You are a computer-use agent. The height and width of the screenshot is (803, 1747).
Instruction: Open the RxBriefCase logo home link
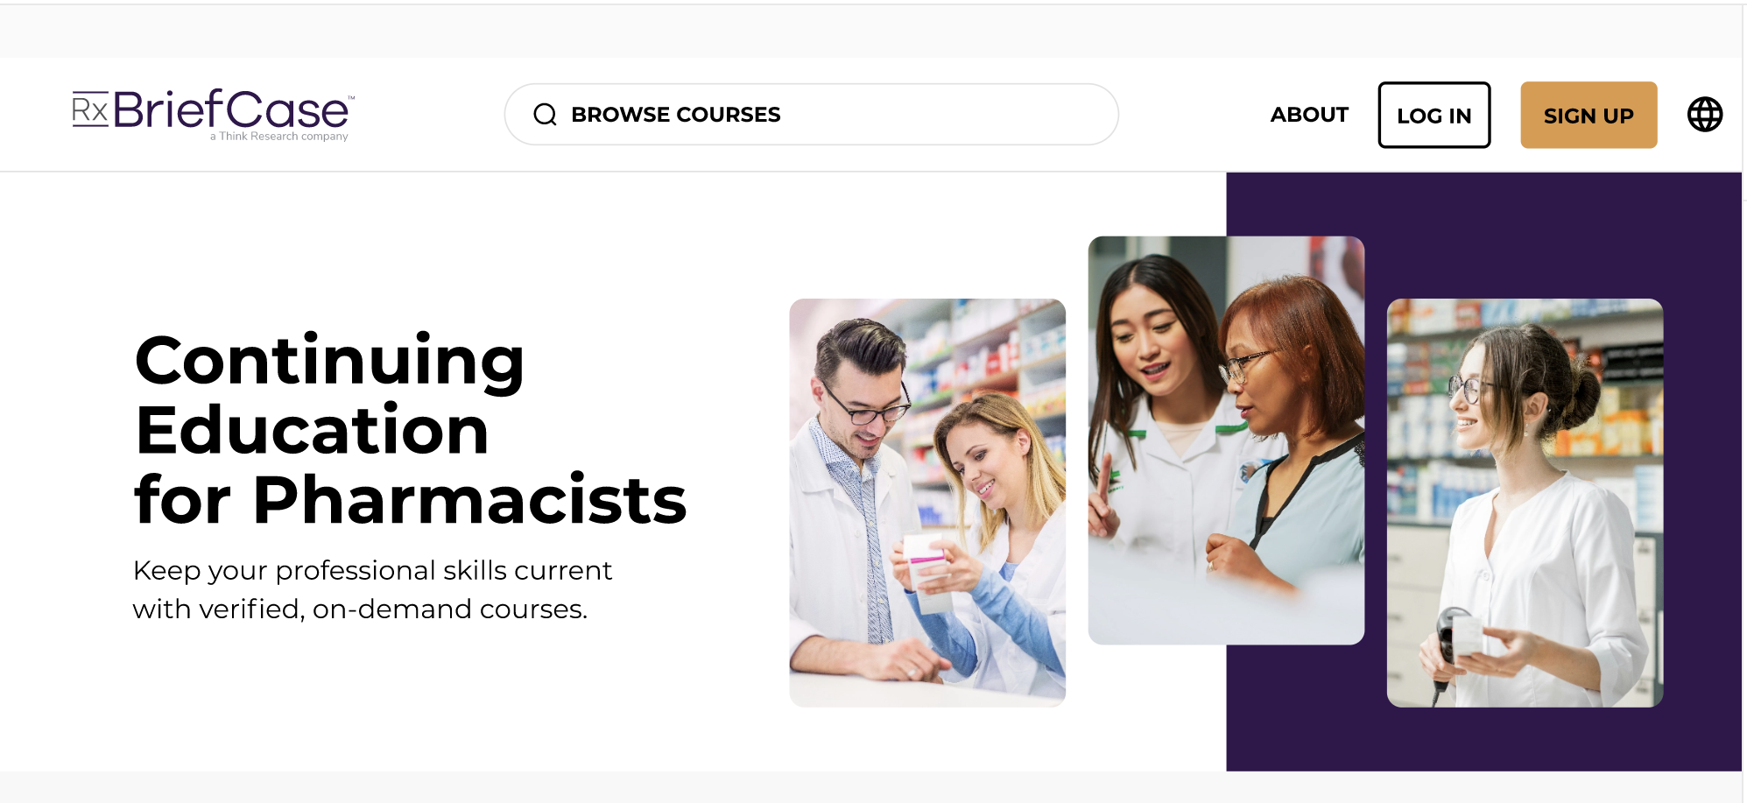pos(213,115)
